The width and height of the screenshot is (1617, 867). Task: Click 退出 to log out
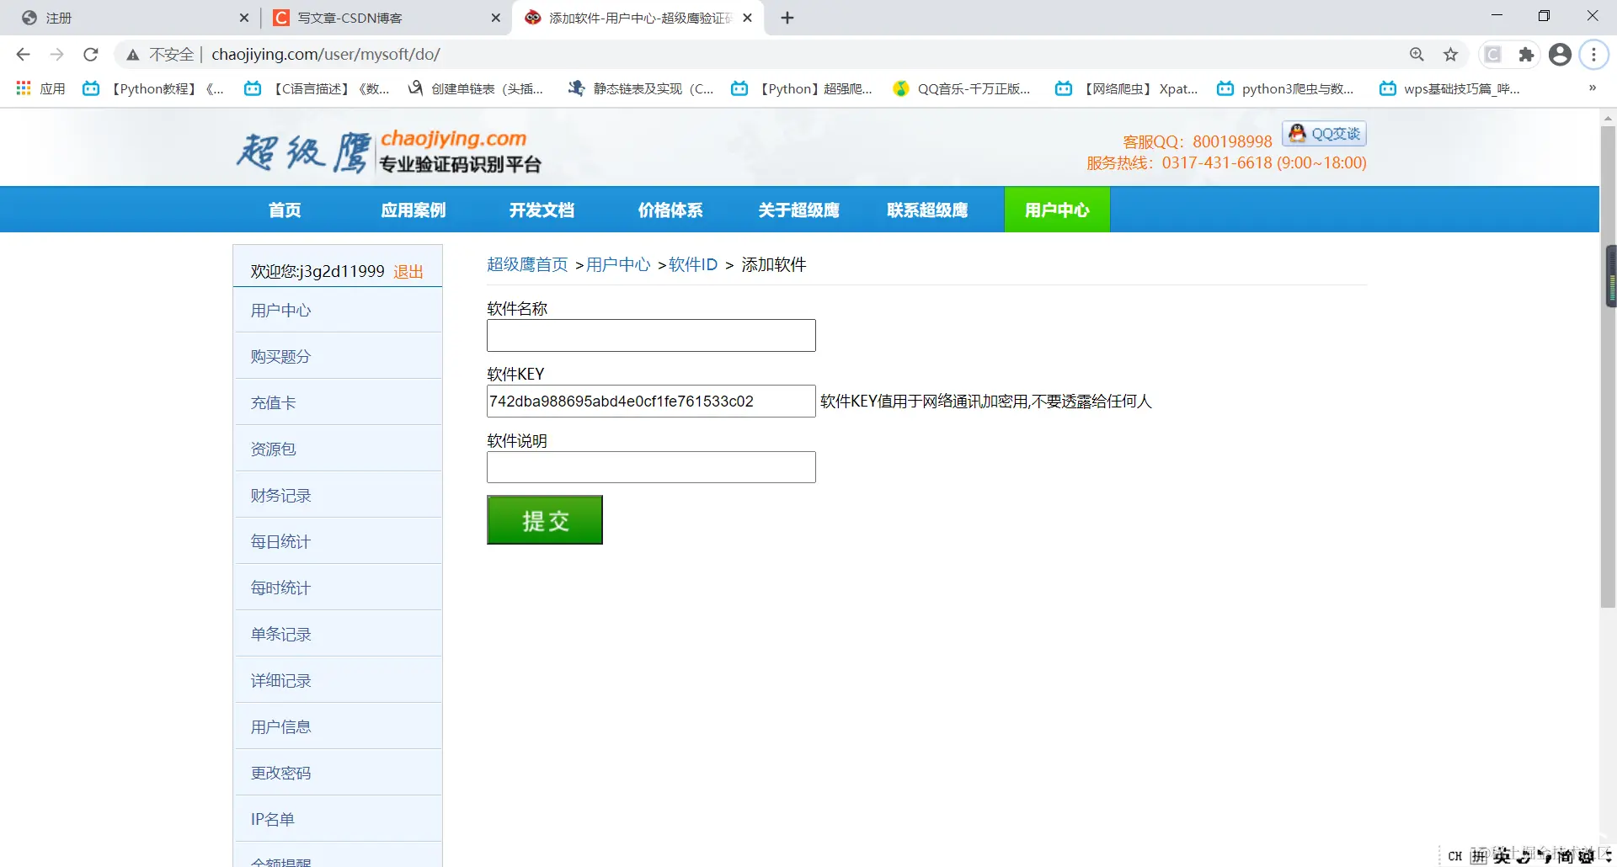(408, 271)
